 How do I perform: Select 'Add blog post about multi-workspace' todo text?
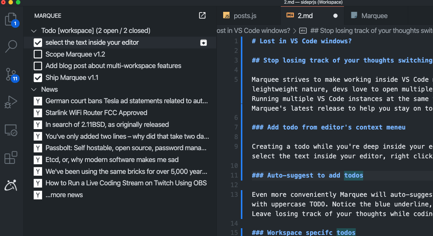[x=113, y=66]
